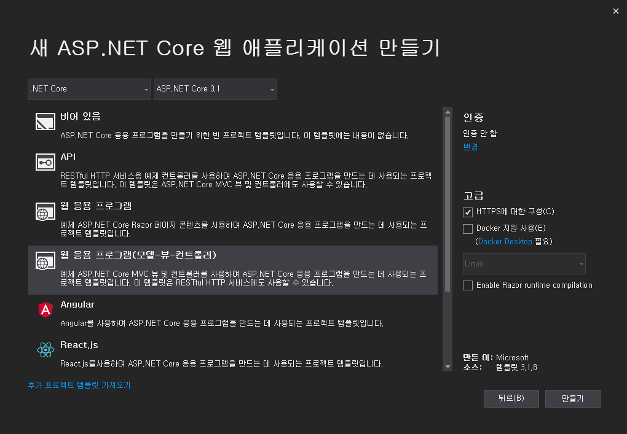Click the Angular template description text
Viewport: 627px width, 434px height.
(x=222, y=323)
